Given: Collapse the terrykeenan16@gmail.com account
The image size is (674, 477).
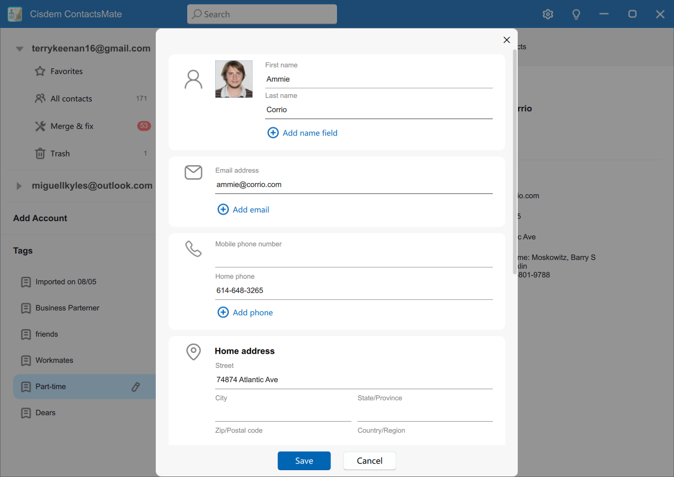Looking at the screenshot, I should coord(19,49).
